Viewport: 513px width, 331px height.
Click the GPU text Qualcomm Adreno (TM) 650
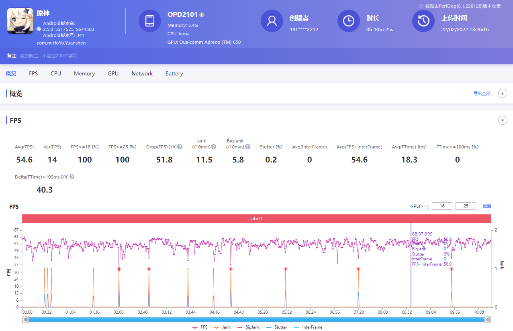[204, 42]
